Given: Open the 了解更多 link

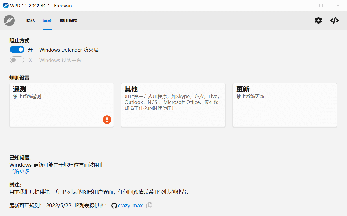Looking at the screenshot, I should point(19,171).
